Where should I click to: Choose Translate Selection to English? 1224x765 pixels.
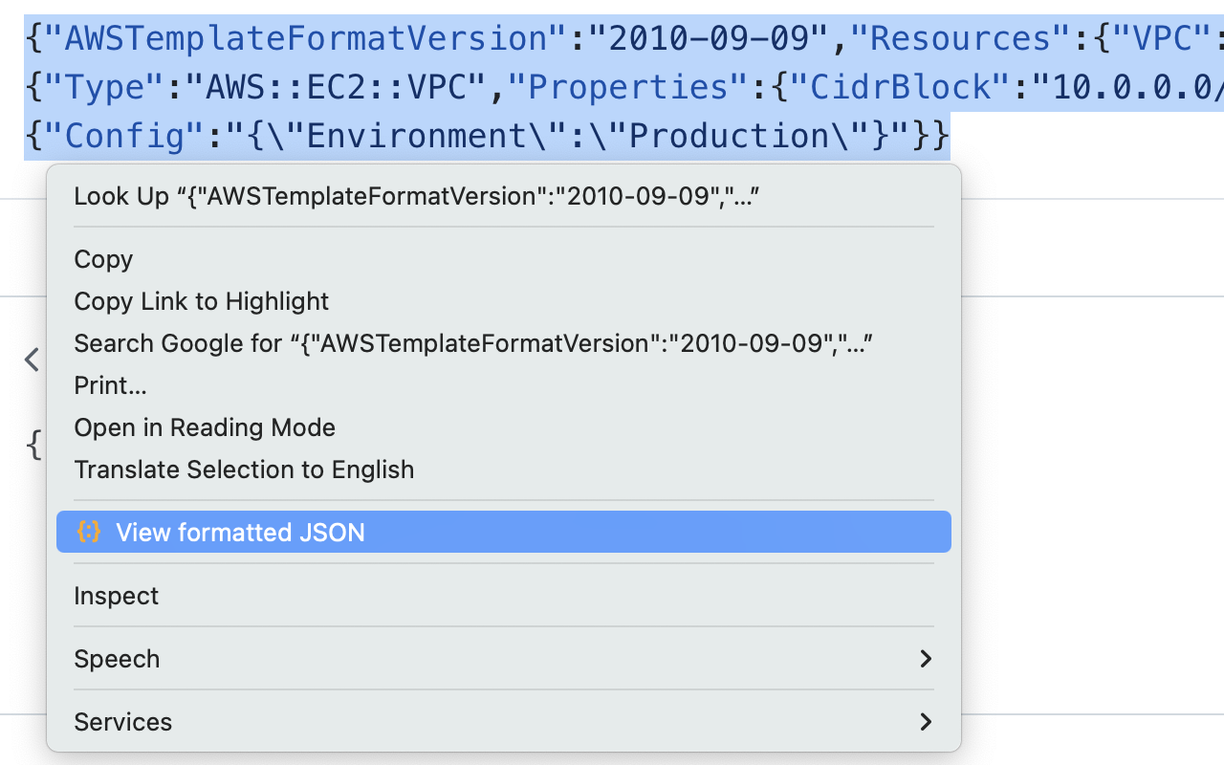point(504,470)
